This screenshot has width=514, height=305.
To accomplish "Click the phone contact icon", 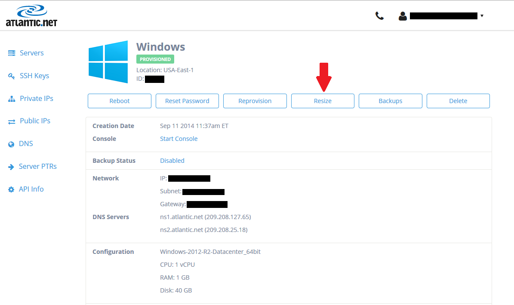I will [x=379, y=16].
